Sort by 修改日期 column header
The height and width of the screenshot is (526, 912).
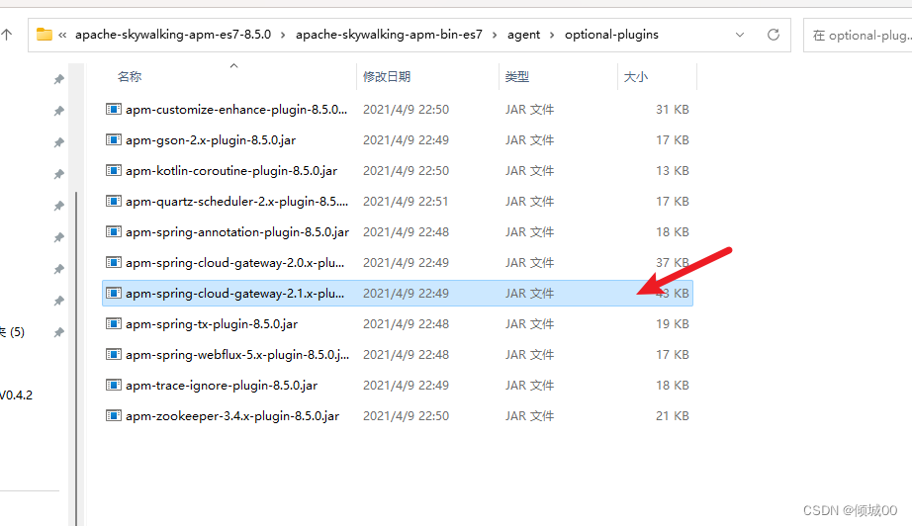point(387,77)
